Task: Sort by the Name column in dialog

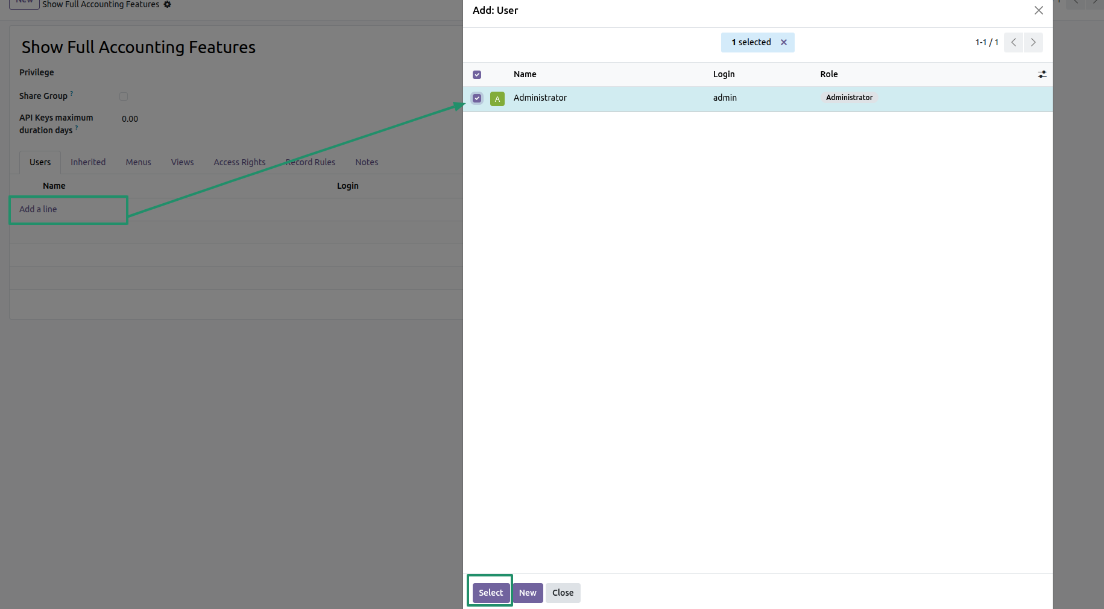Action: tap(525, 74)
